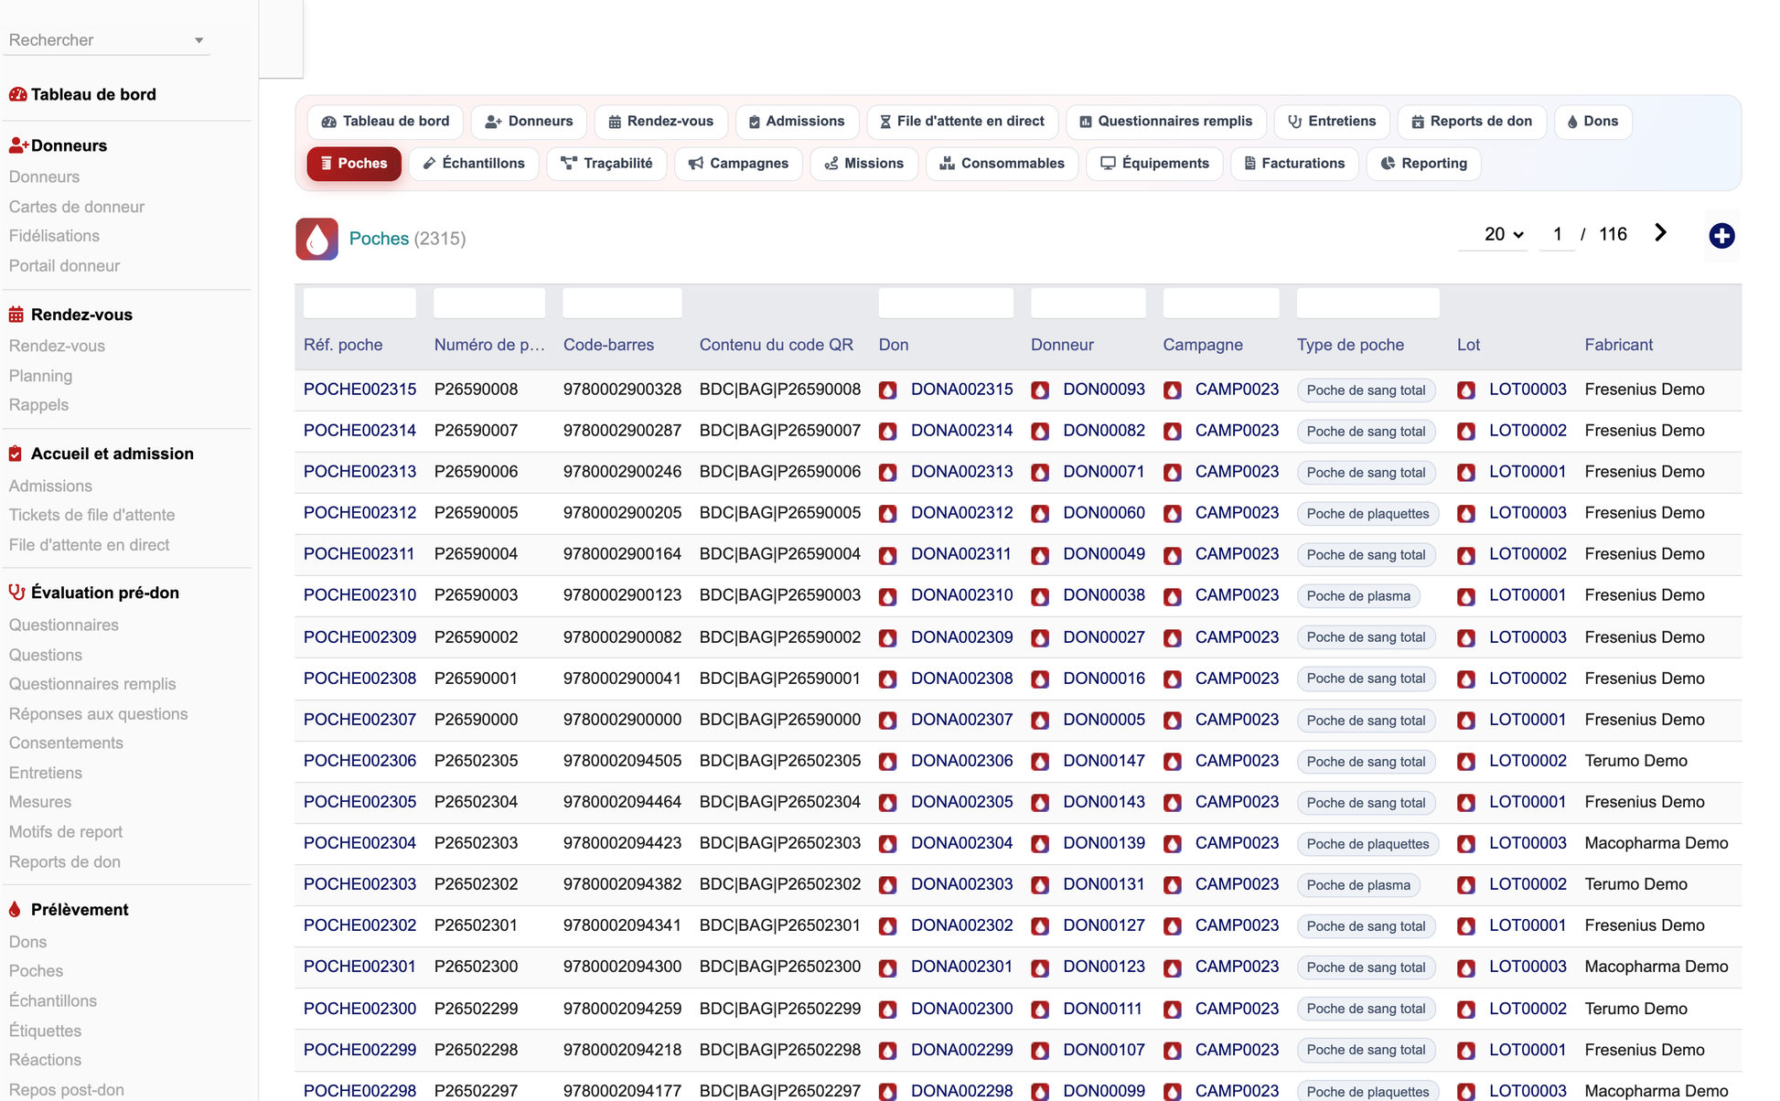The height and width of the screenshot is (1101, 1780).
Task: Go to the Missions tab
Action: [864, 164]
